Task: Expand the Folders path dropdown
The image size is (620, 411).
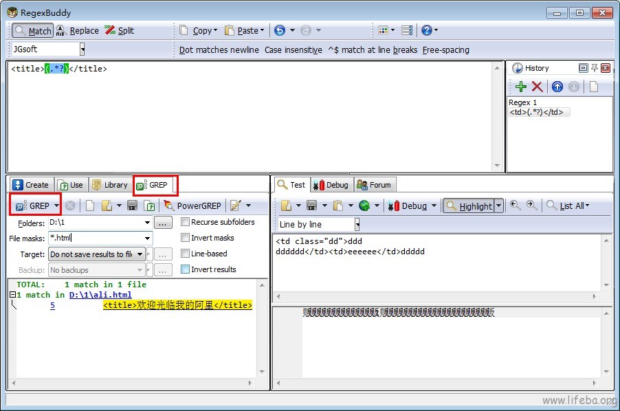Action: [x=147, y=223]
